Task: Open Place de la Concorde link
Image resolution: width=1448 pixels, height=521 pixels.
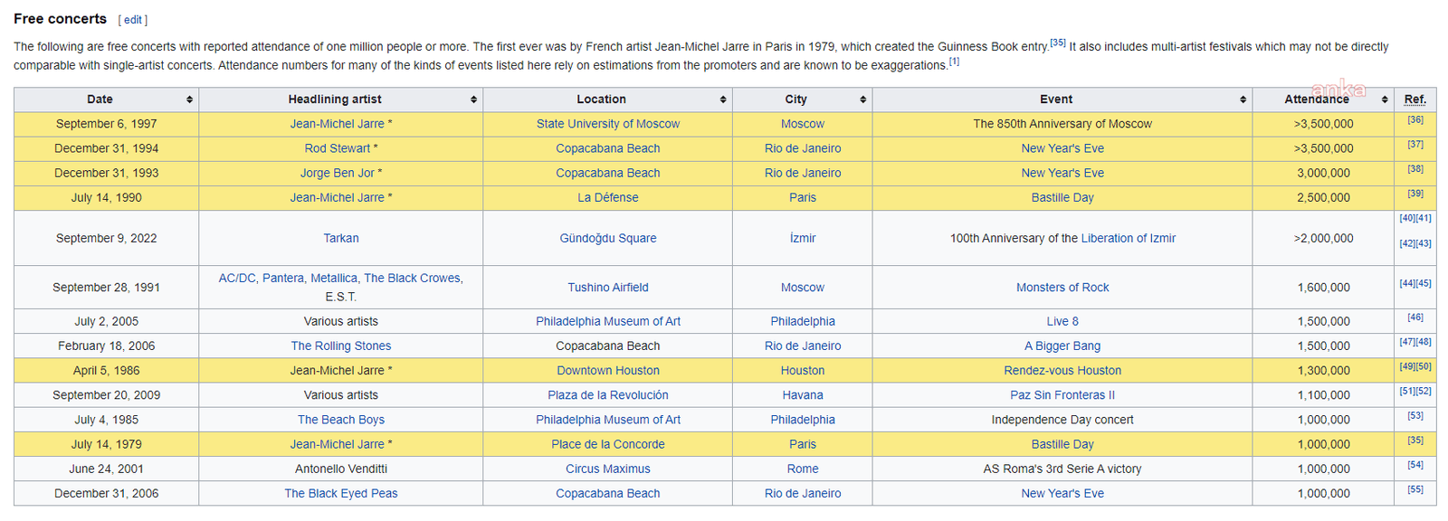Action: pos(608,444)
